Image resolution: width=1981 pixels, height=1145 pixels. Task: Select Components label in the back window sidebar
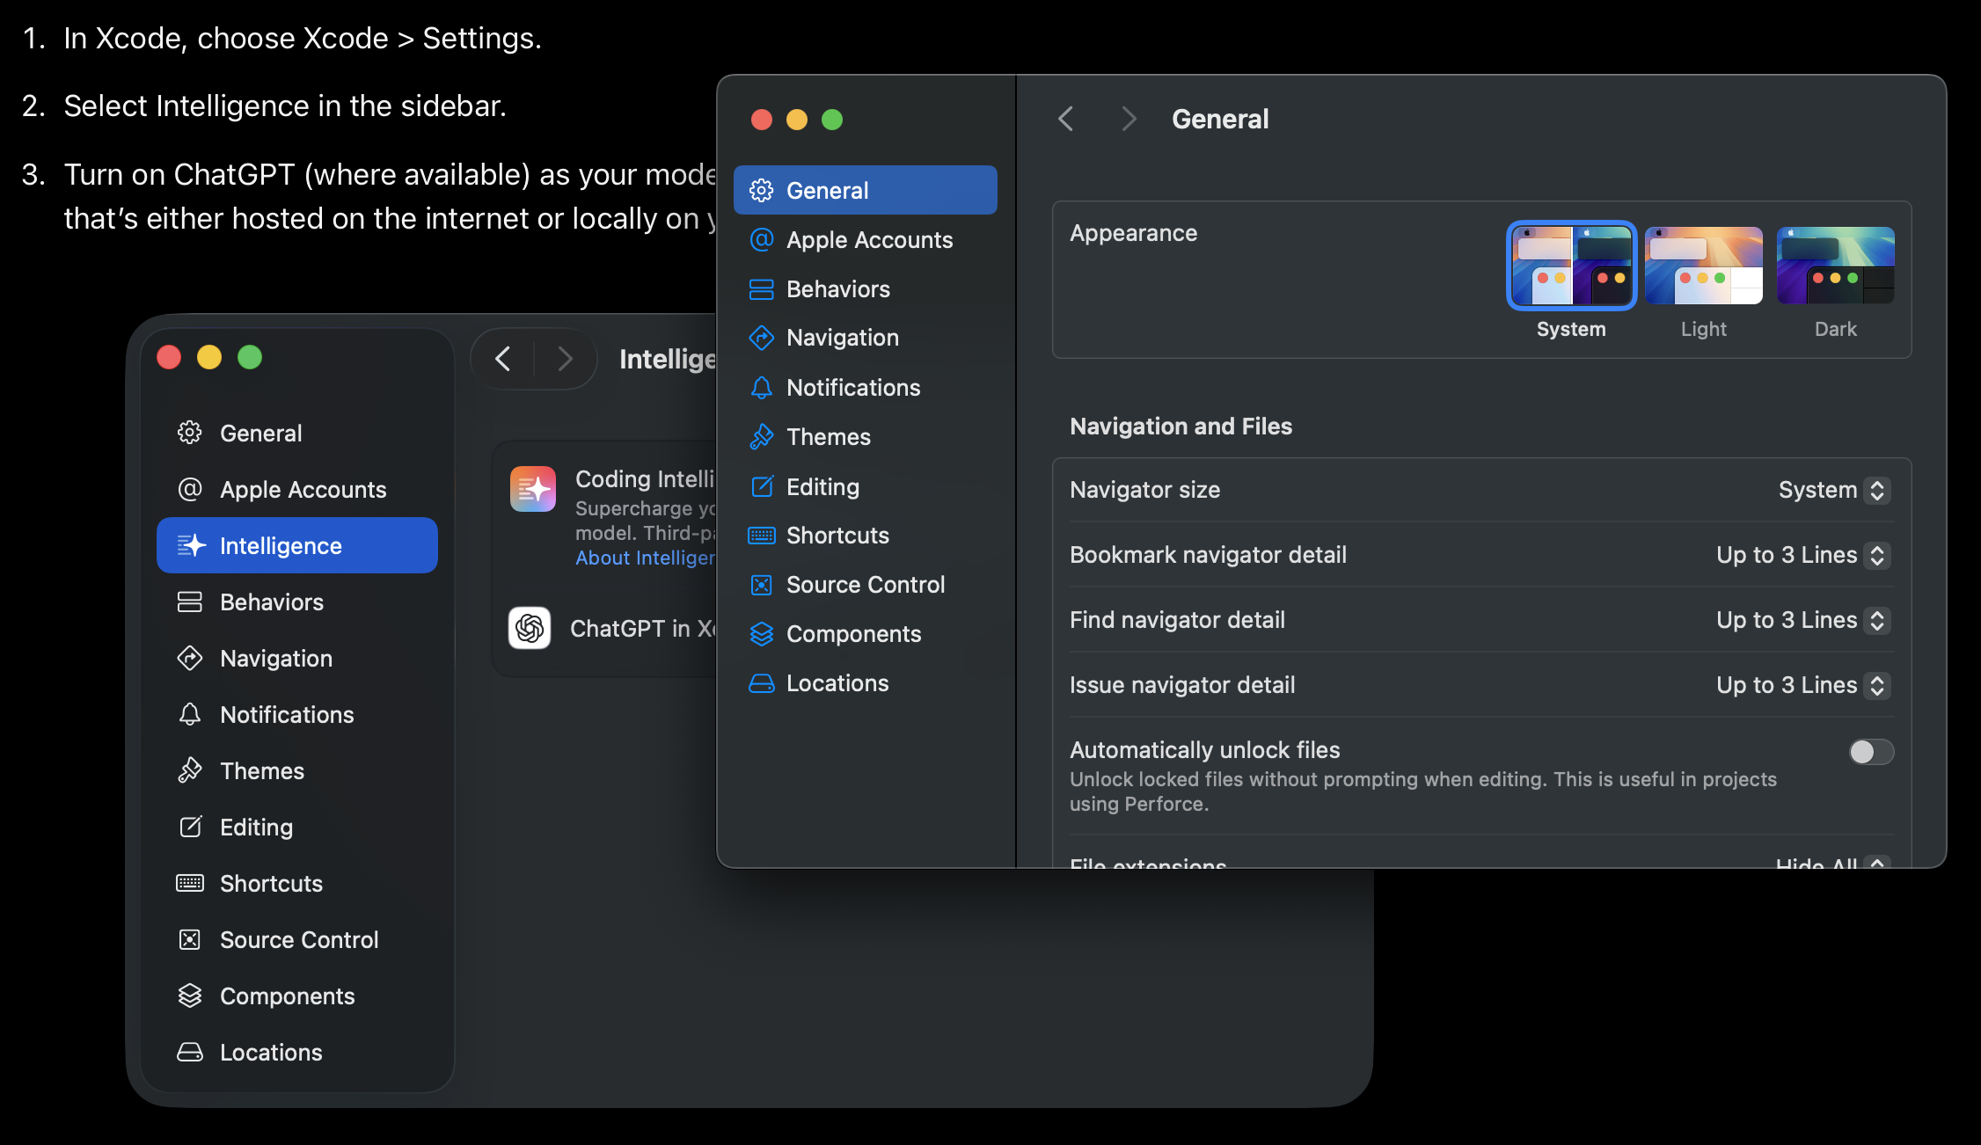[287, 995]
